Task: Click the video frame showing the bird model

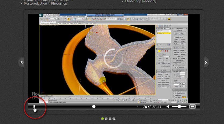Action: [113, 58]
